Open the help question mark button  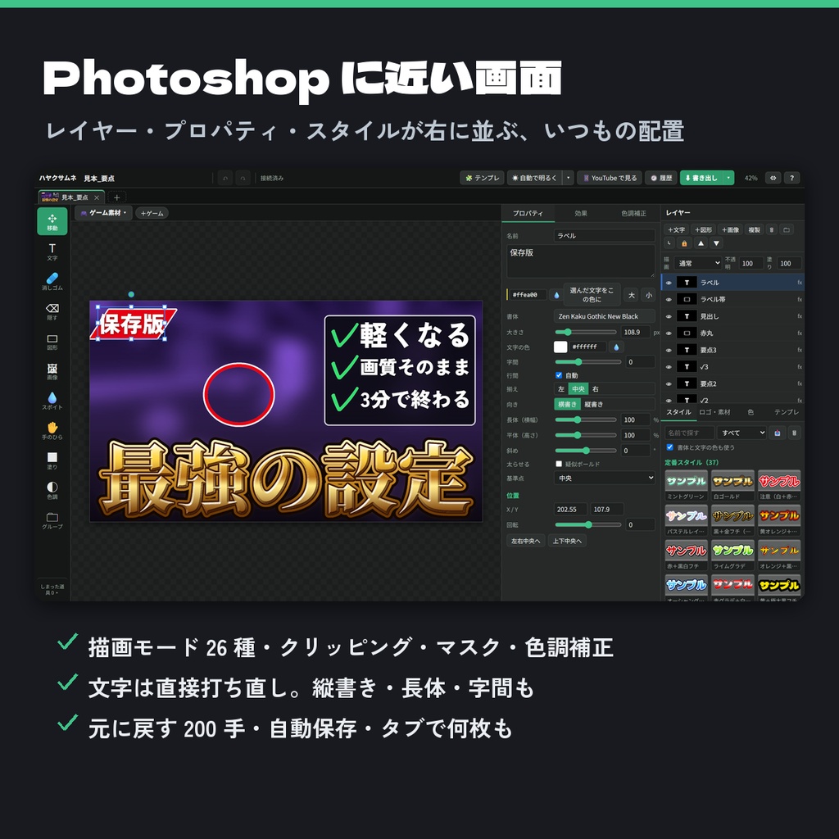(x=792, y=178)
